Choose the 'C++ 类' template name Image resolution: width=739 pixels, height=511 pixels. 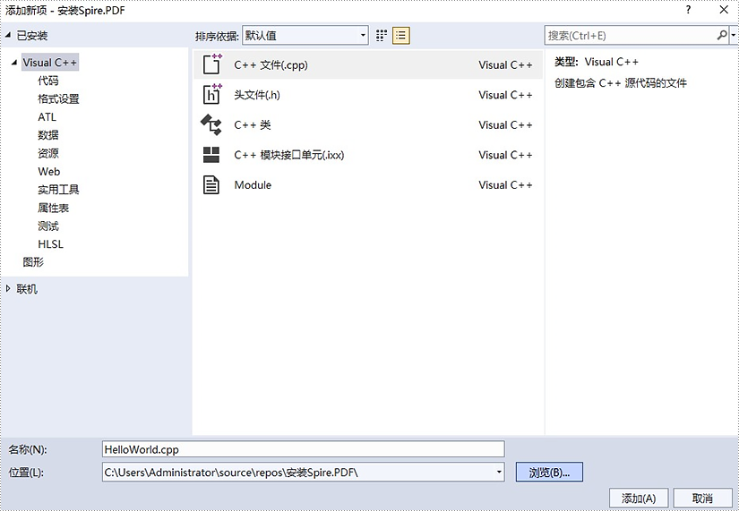pos(253,124)
